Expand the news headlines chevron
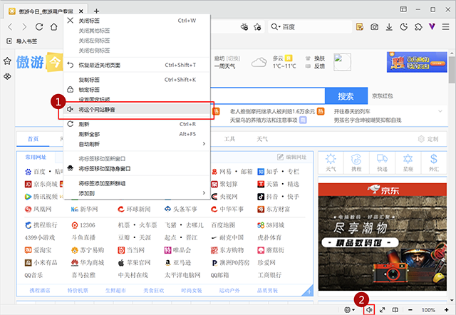Viewport: 456px width, 315px height. pos(440,111)
